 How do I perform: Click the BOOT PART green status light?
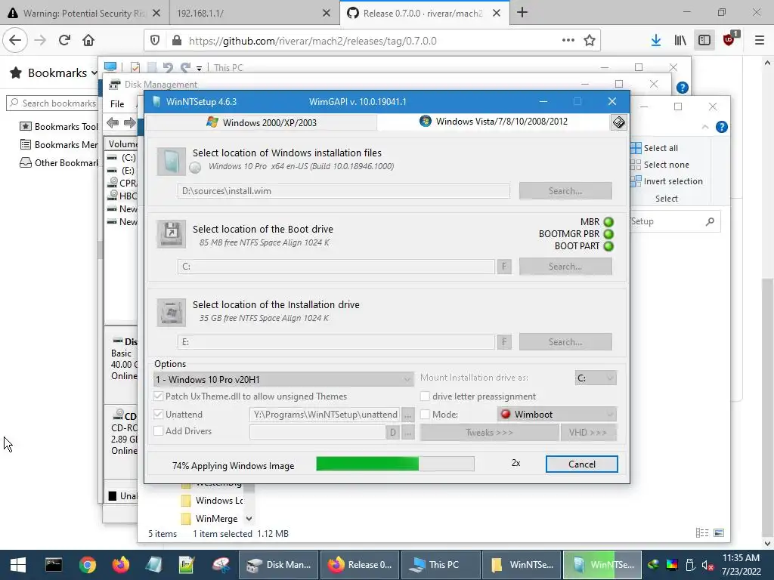pos(608,246)
